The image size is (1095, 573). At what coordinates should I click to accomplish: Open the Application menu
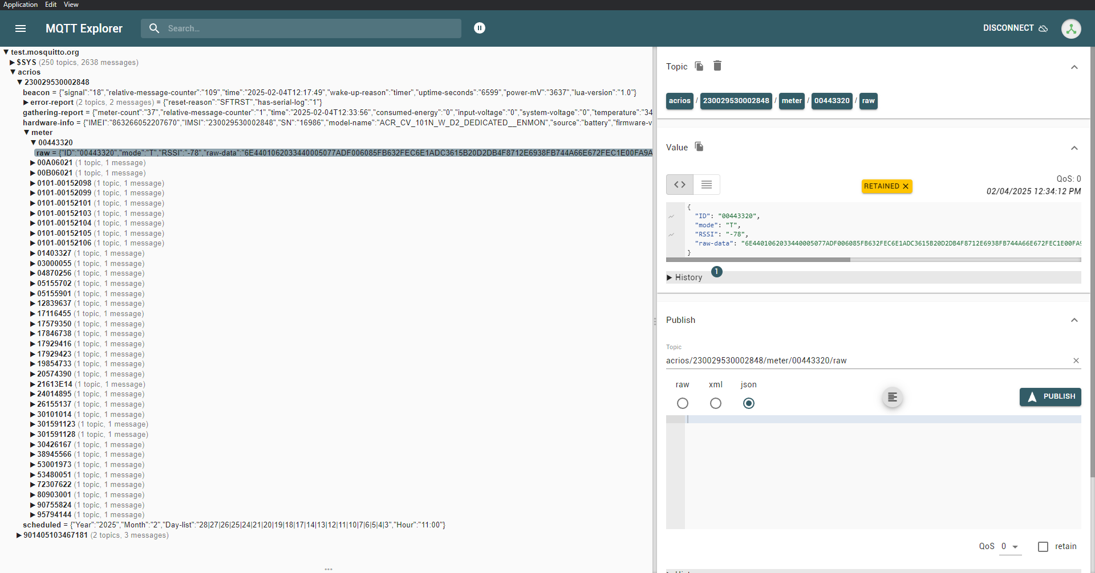coord(21,5)
